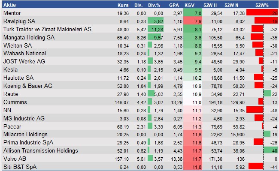279x171 pixels.
Task: Click Raute green 22 performance bar
Action: pos(267,93)
